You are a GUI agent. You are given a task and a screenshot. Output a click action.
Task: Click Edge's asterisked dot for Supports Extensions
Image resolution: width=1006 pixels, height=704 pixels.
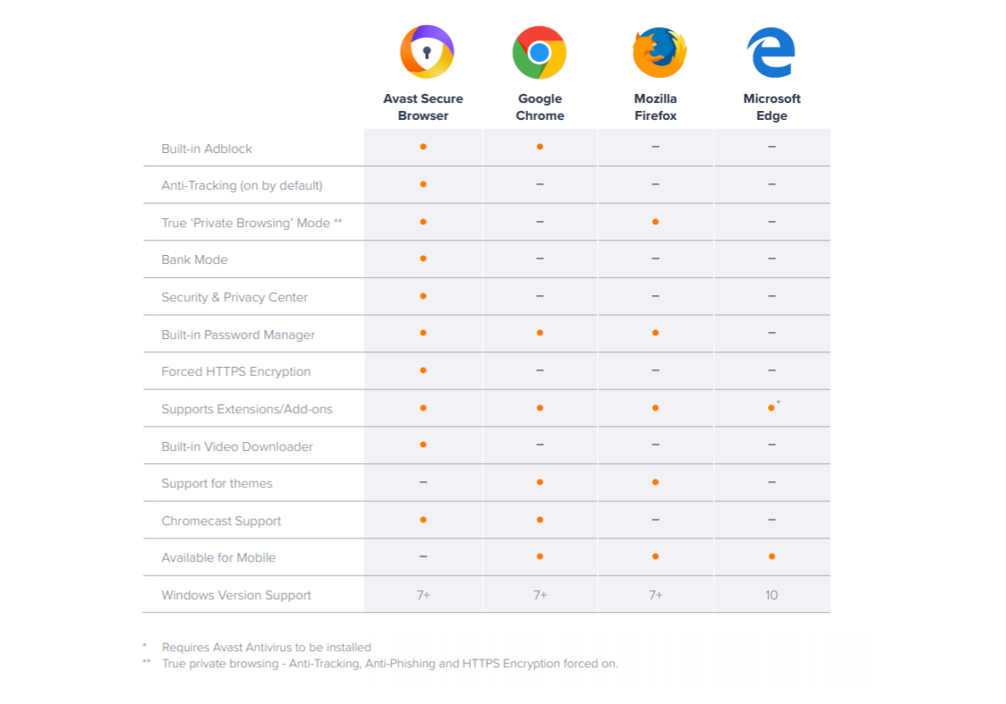coord(772,407)
